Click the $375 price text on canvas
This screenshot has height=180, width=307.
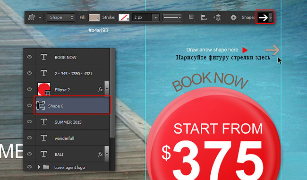212,160
